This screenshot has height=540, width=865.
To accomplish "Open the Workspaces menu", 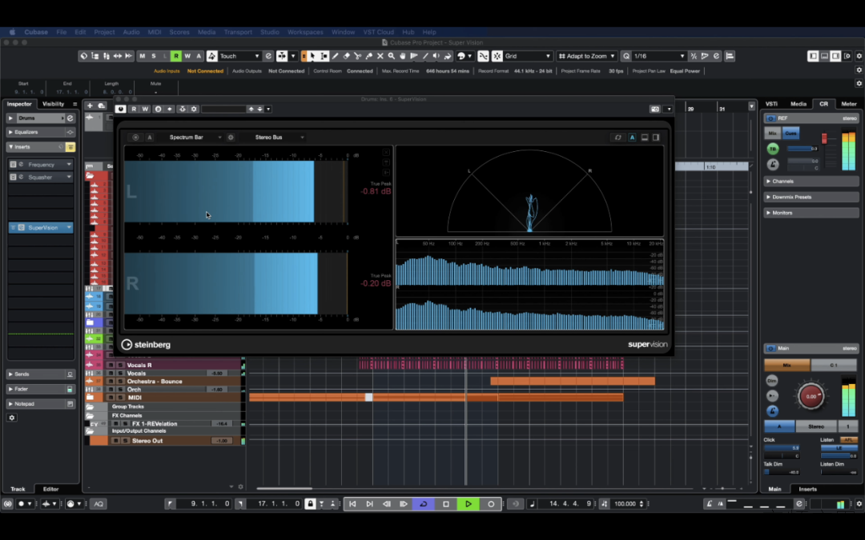I will pos(305,32).
